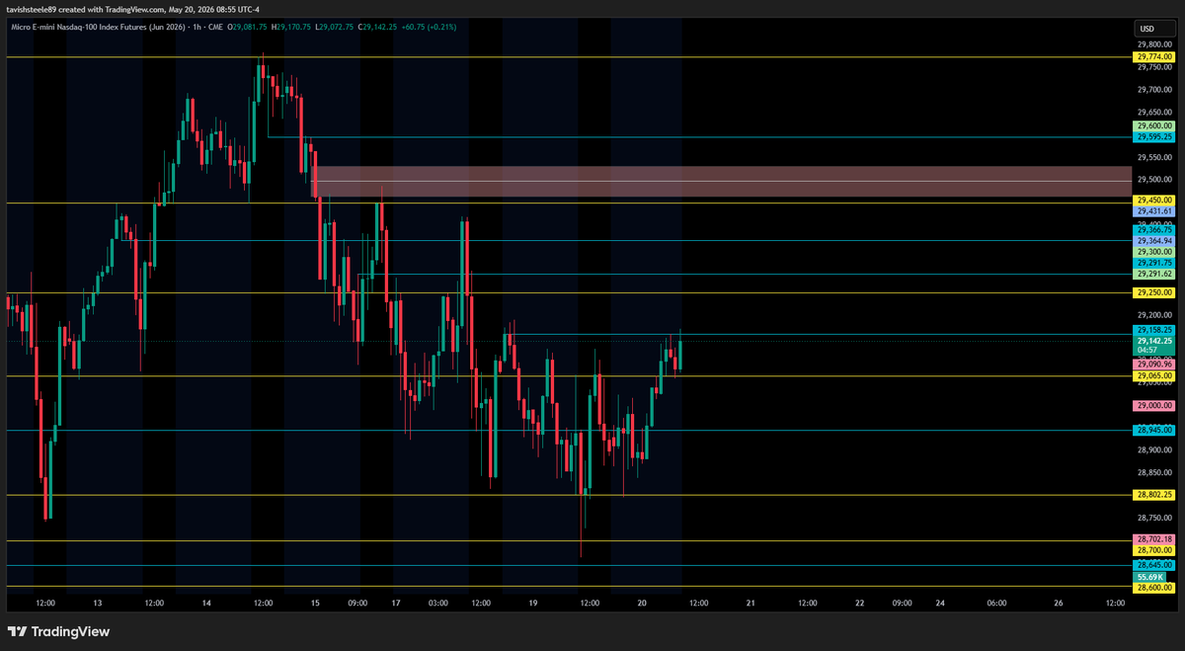1185x651 pixels.
Task: Click the pink 29,090.96 price label
Action: pyautogui.click(x=1154, y=365)
